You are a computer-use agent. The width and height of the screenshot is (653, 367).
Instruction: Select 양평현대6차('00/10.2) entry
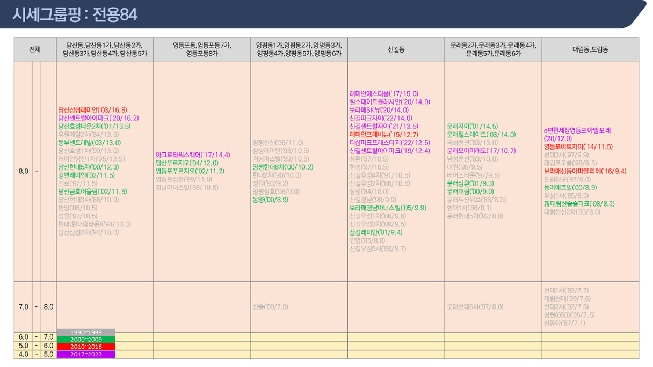282,167
